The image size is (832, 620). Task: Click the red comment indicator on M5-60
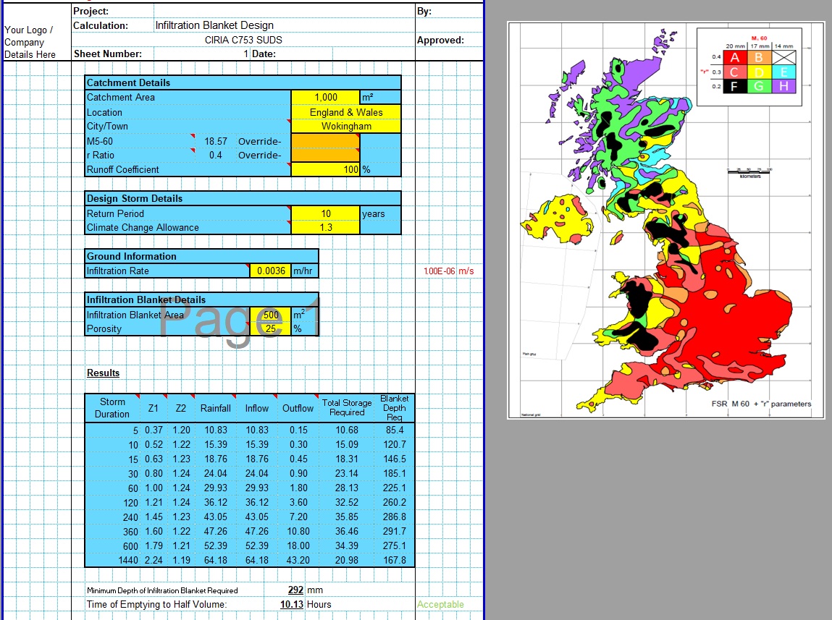pyautogui.click(x=191, y=135)
